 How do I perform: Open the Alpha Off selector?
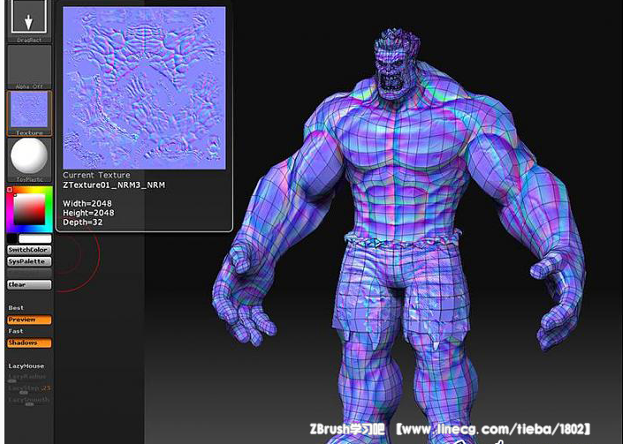click(29, 67)
